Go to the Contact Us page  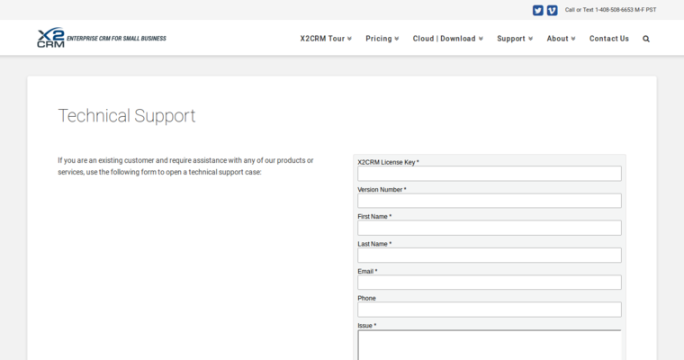[x=609, y=39]
